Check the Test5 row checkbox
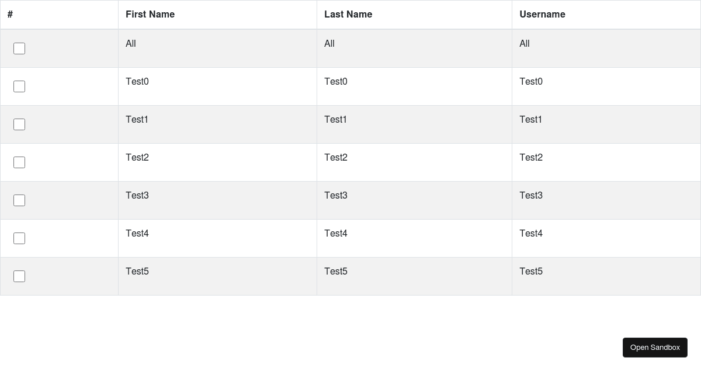Screen dimensions: 701x368 pos(19,276)
